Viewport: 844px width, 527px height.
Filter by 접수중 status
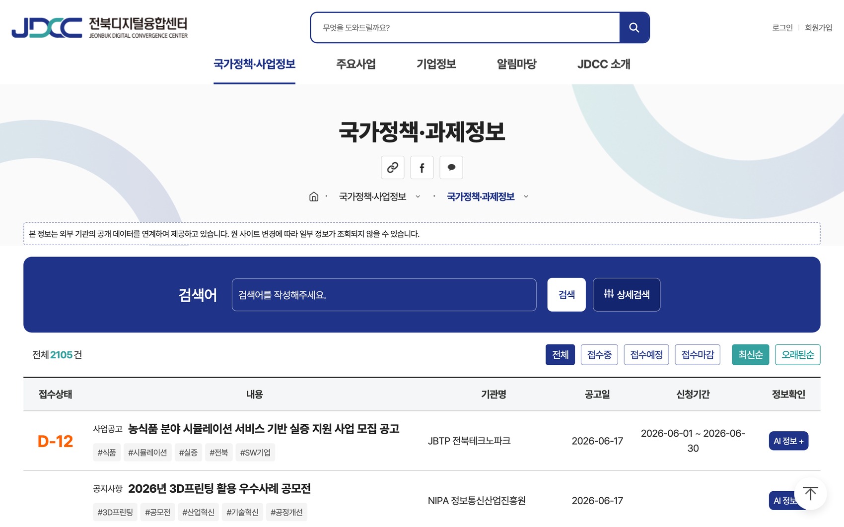[599, 355]
